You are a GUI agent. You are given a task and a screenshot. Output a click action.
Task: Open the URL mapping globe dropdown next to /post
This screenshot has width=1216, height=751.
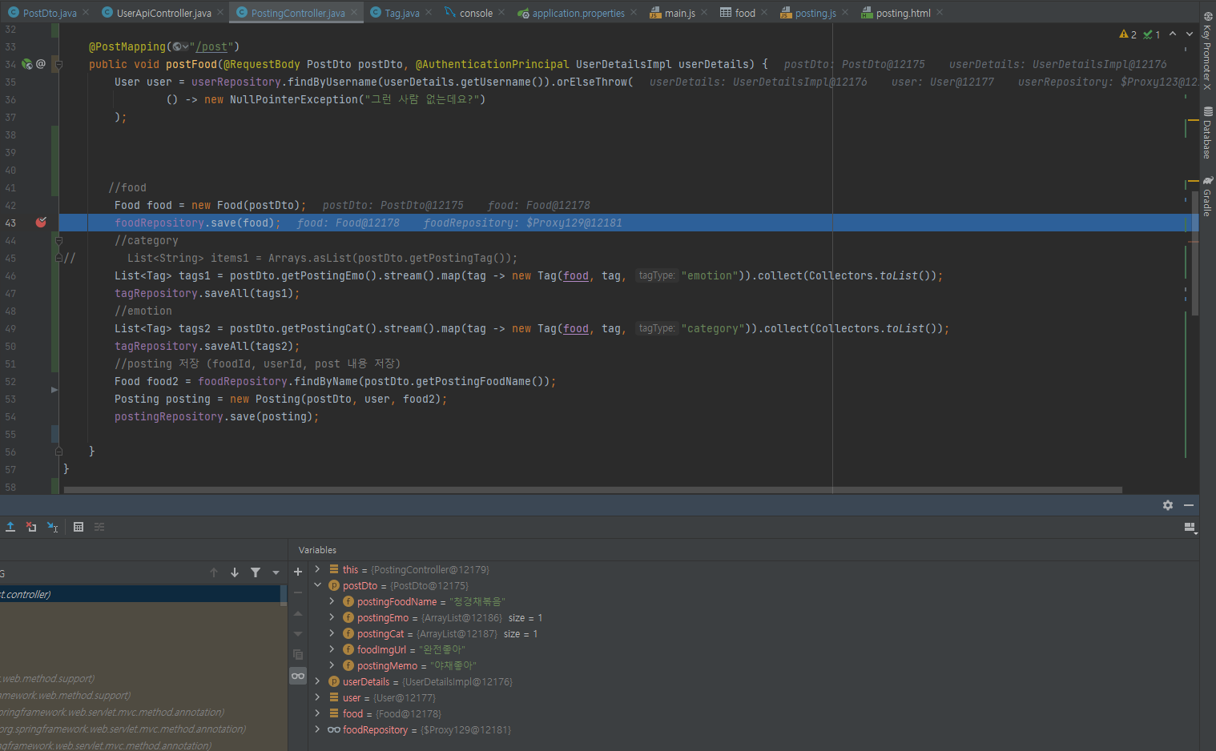pyautogui.click(x=180, y=46)
